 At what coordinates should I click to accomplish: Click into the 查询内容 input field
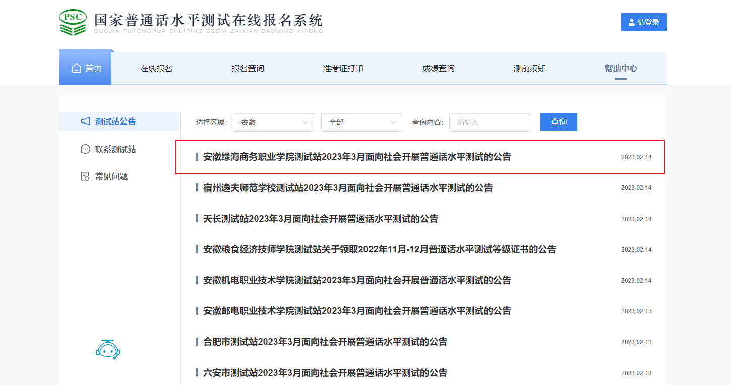[x=490, y=122]
